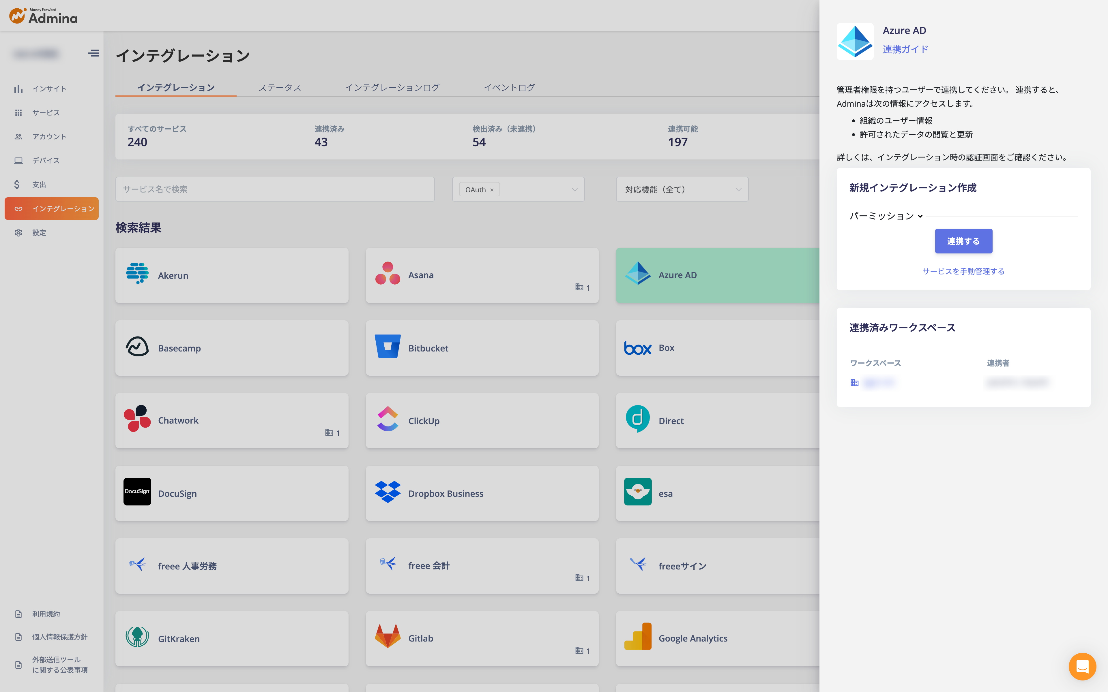Open the Google Analytics card title
Viewport: 1108px width, 692px height.
(x=693, y=638)
